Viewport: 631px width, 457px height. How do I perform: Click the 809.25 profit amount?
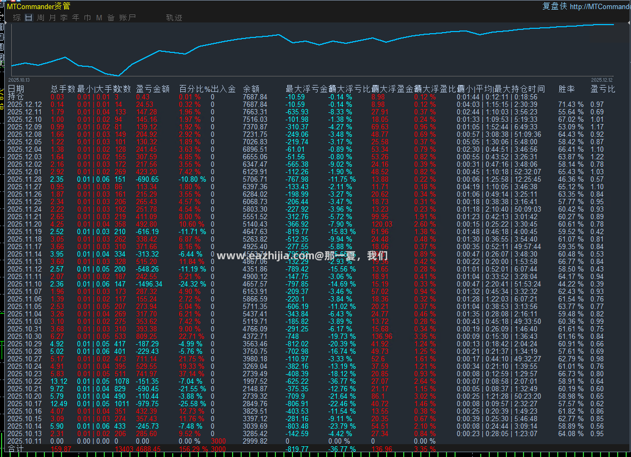click(x=147, y=336)
